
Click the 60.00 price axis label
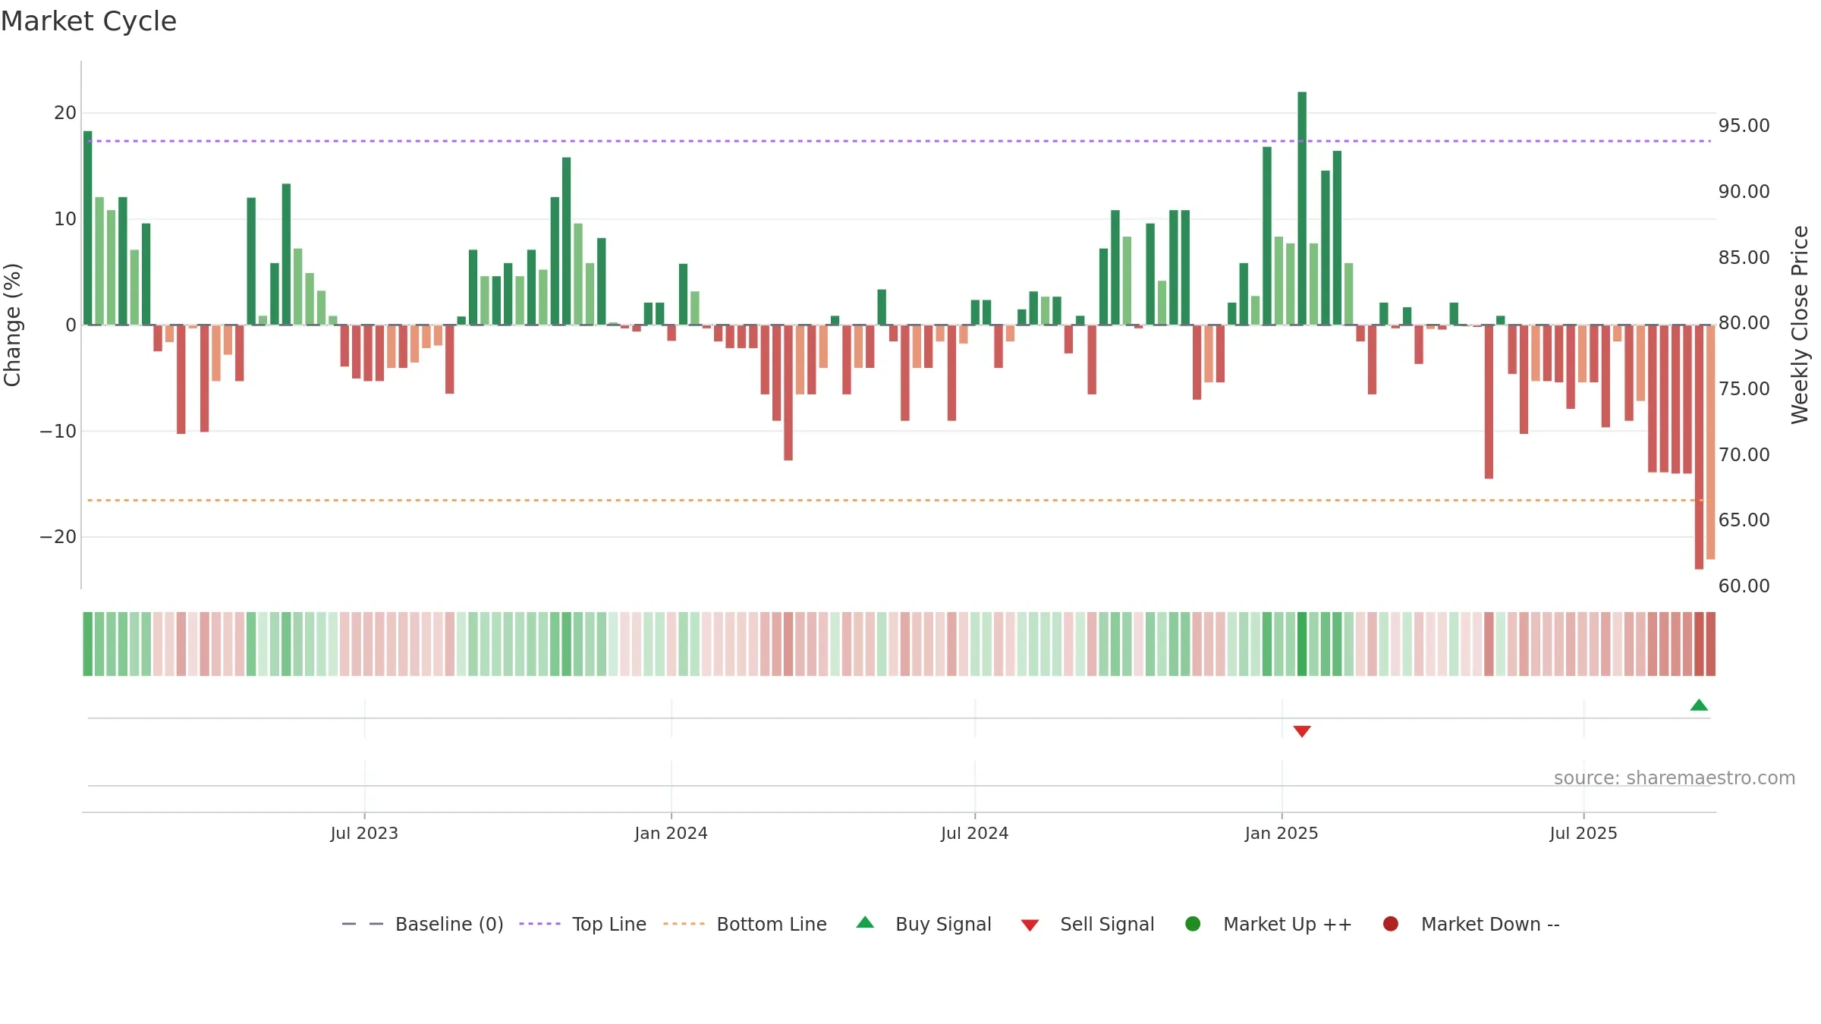click(1744, 586)
